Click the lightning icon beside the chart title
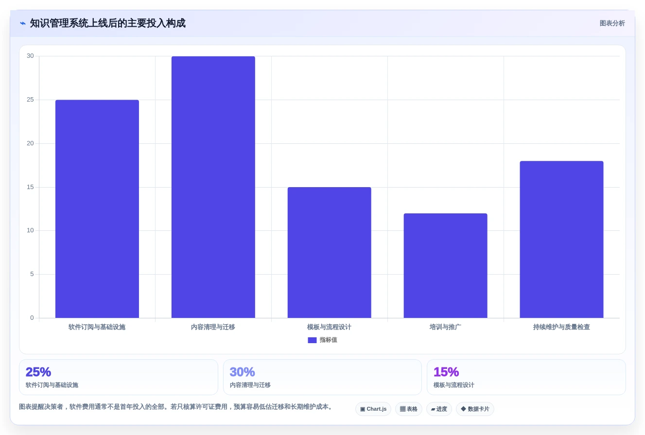The width and height of the screenshot is (645, 435). [x=23, y=23]
